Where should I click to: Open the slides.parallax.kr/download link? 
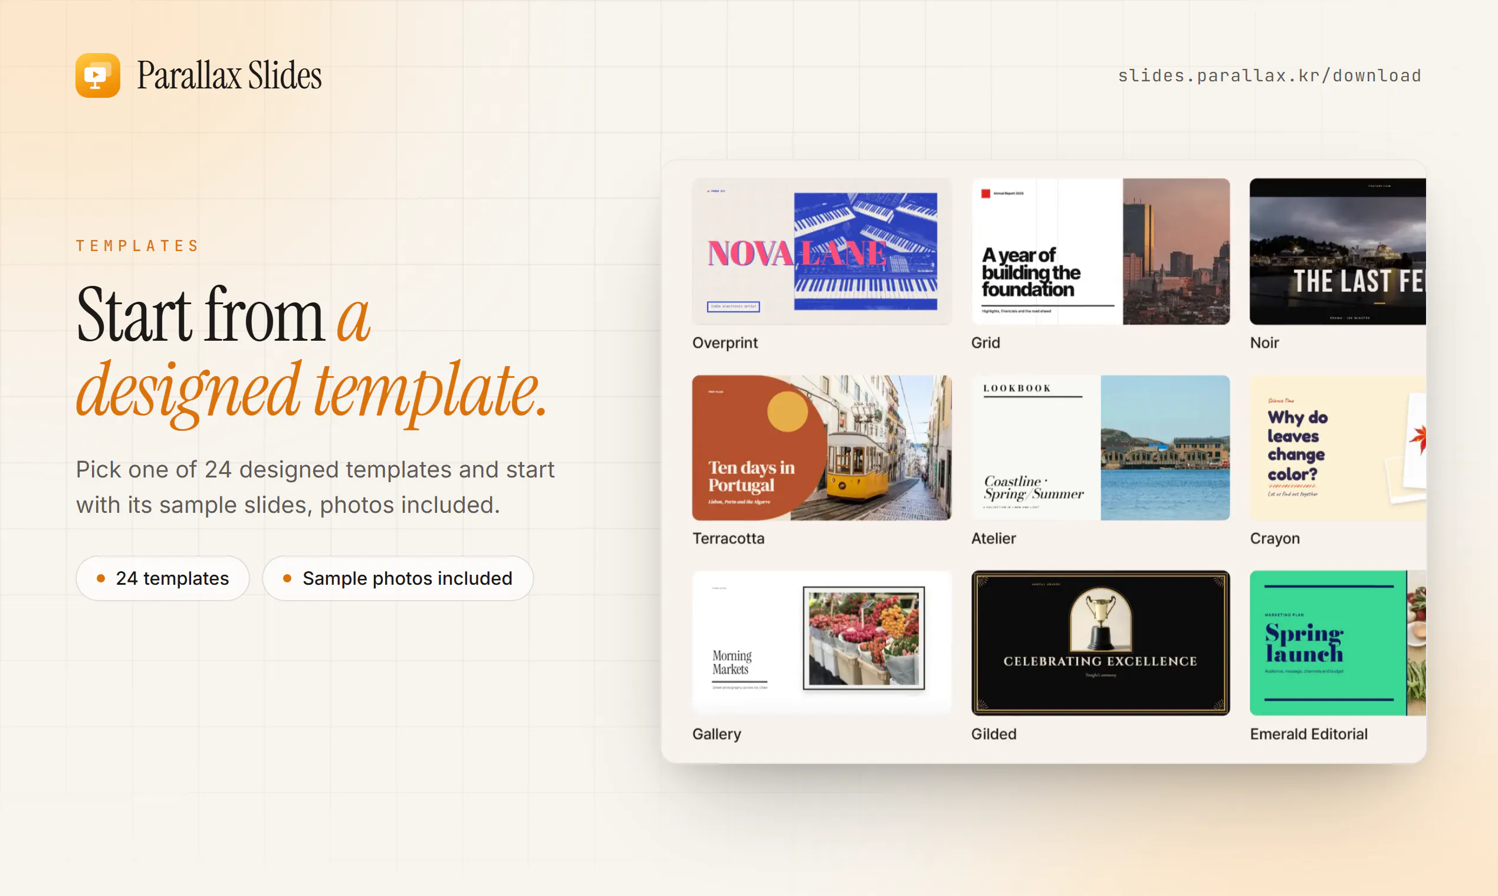(1269, 75)
